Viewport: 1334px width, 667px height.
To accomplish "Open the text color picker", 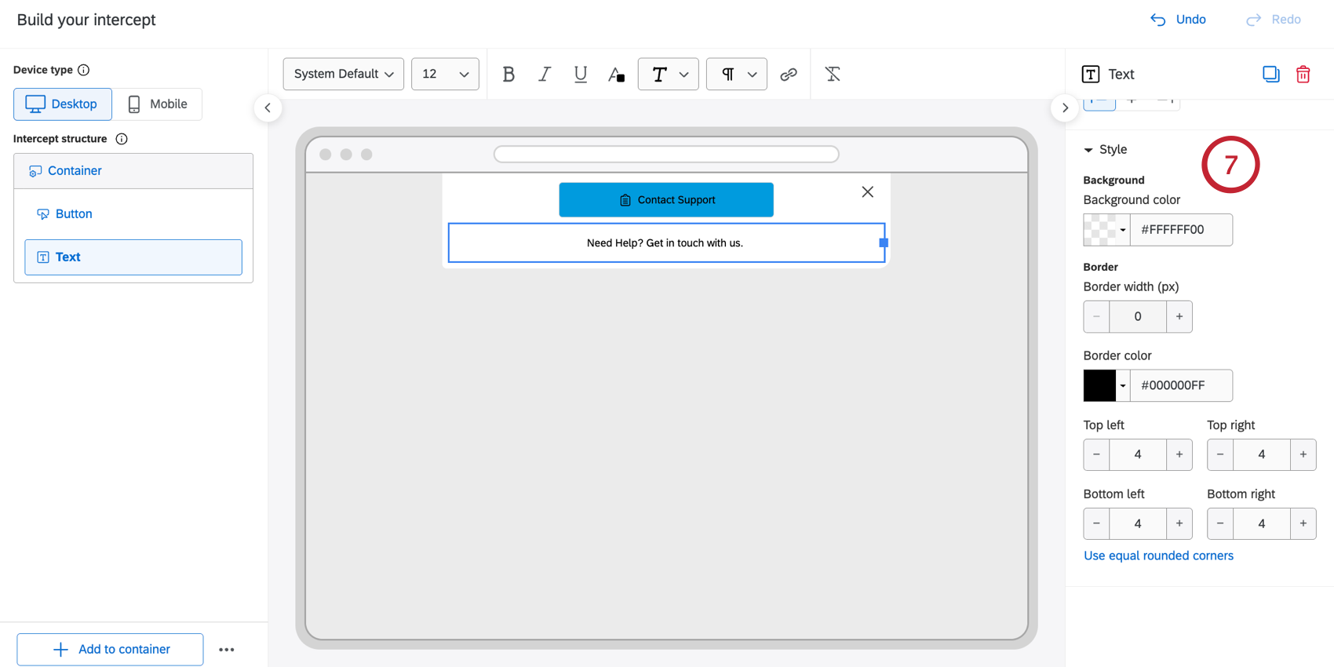I will (617, 74).
